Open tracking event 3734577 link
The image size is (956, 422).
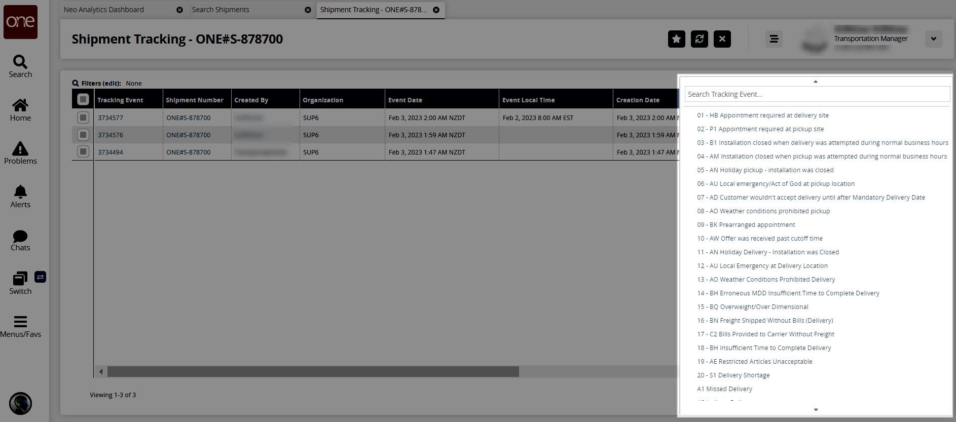point(111,118)
